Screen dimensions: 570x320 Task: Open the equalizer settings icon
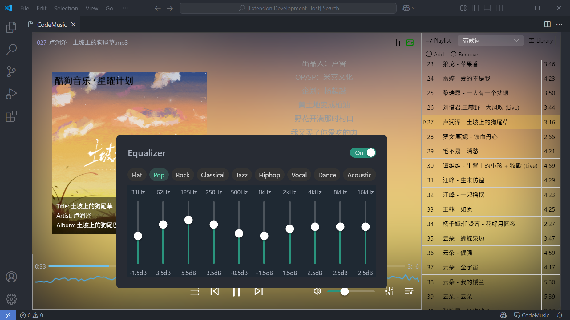[389, 291]
